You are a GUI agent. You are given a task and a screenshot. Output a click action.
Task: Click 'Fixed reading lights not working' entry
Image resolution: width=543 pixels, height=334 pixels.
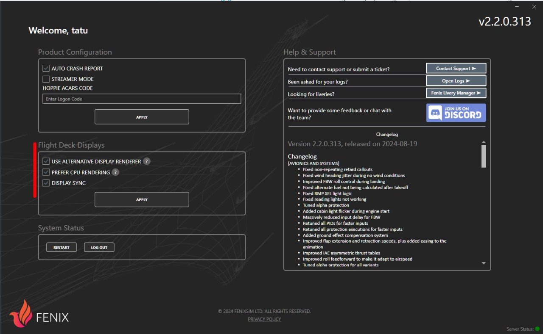pos(335,199)
